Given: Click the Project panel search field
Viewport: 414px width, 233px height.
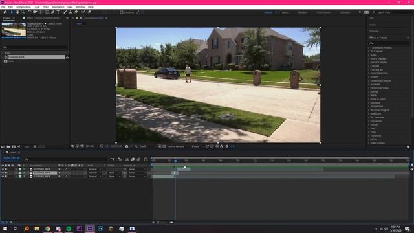Looking at the screenshot, I should 34,47.
